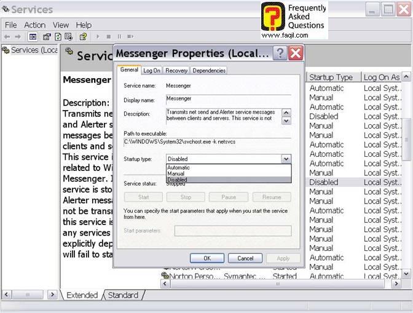Click the Symantec description cell of Norton row

245,276
